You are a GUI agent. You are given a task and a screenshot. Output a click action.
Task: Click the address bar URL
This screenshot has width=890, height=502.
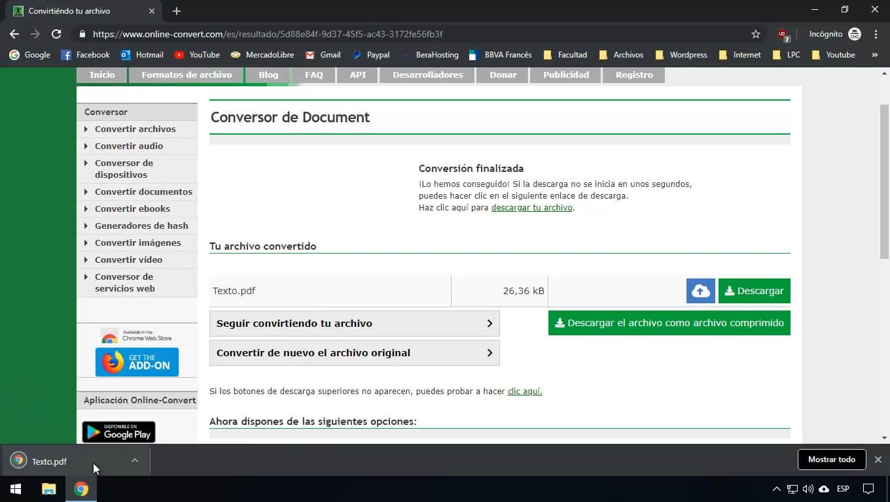(268, 34)
